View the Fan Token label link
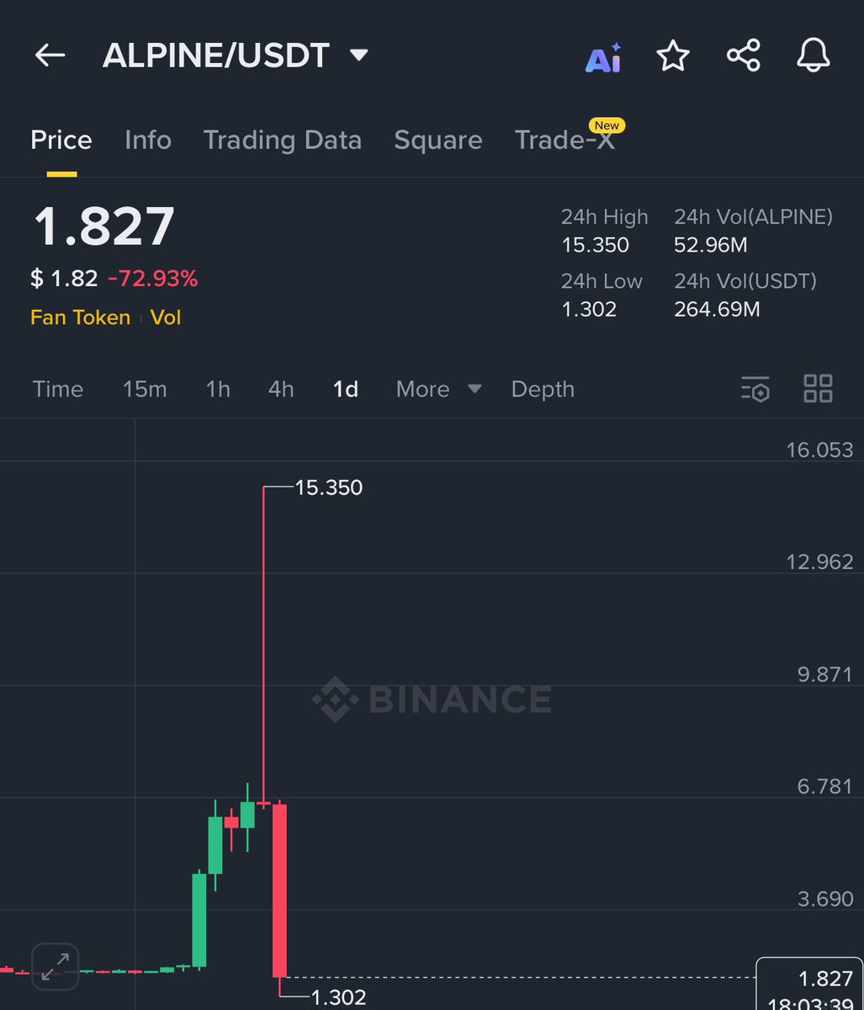The image size is (864, 1010). click(x=80, y=317)
